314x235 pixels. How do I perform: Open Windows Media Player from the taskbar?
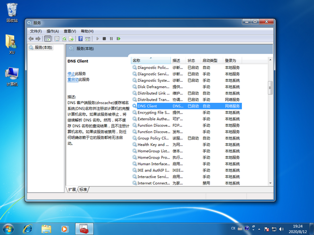tap(65, 229)
